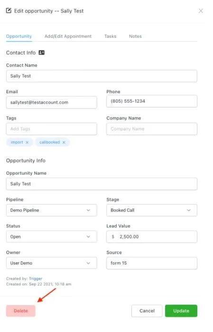Open the Pipeline dropdown
The height and width of the screenshot is (332, 213).
point(52,210)
